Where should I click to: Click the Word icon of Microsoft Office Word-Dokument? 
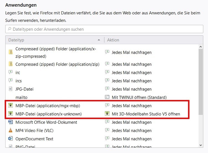coord(11,122)
